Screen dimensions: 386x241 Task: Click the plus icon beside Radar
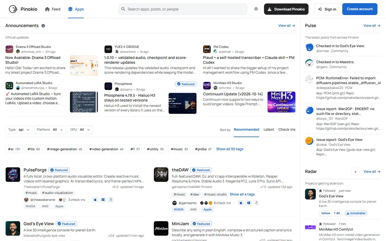(356, 172)
